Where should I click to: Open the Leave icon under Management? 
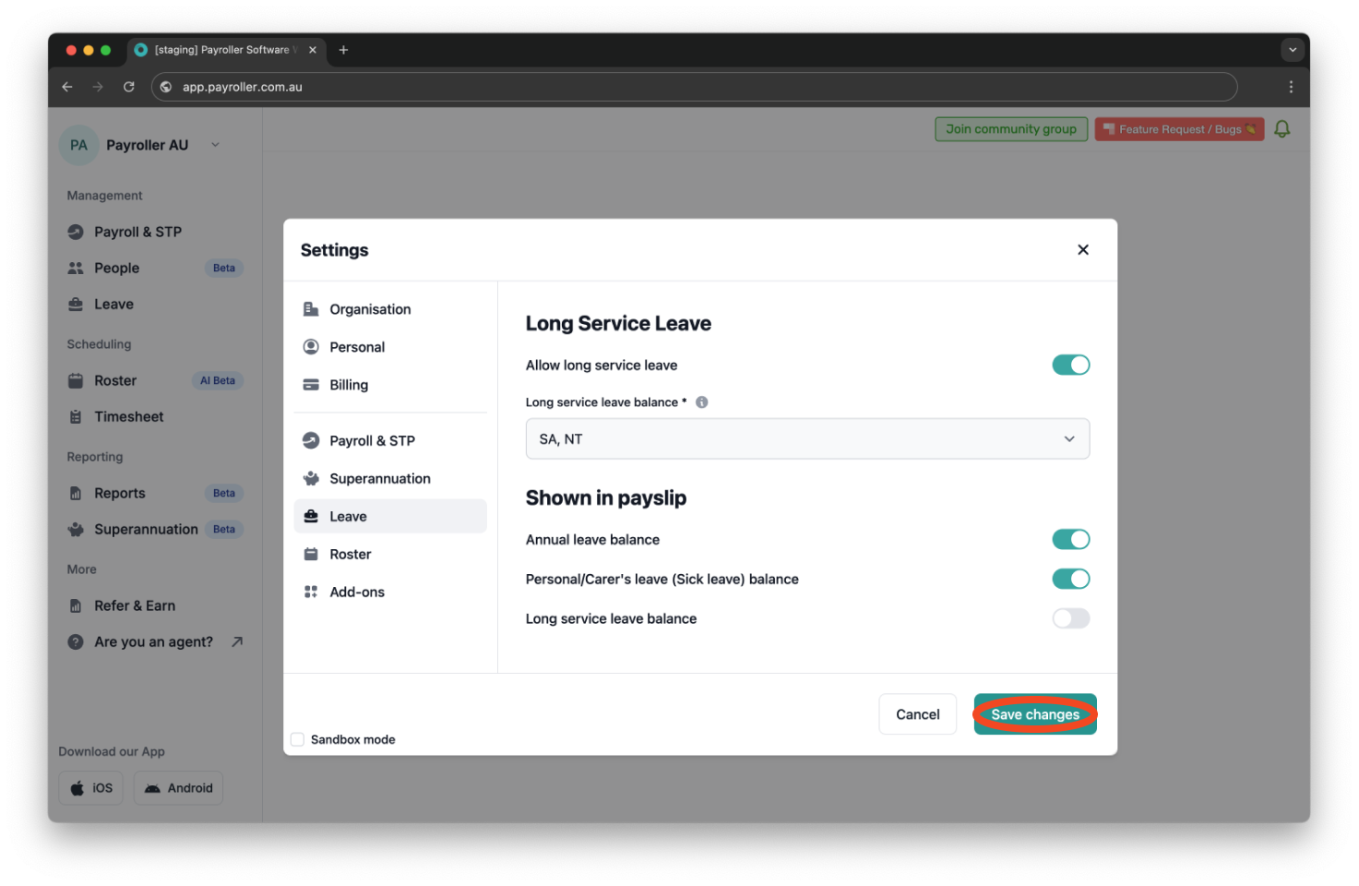coord(76,304)
